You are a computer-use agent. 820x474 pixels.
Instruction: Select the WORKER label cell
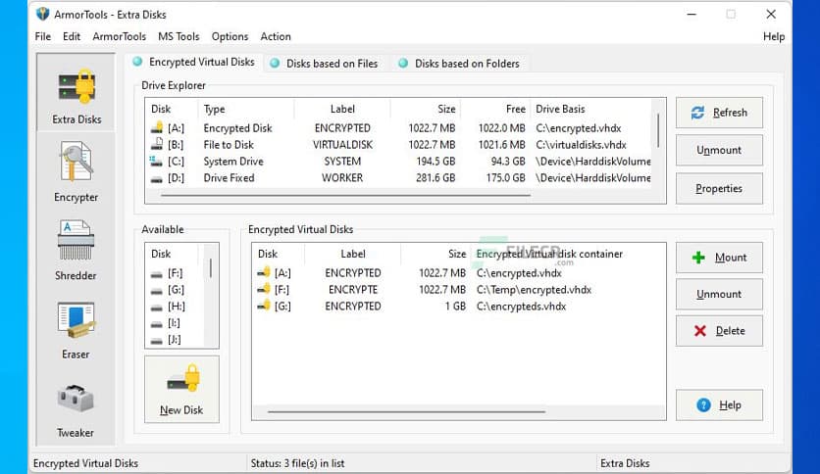342,178
